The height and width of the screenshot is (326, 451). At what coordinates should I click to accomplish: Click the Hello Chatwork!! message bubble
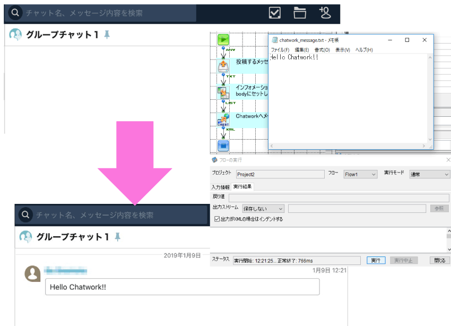183,287
